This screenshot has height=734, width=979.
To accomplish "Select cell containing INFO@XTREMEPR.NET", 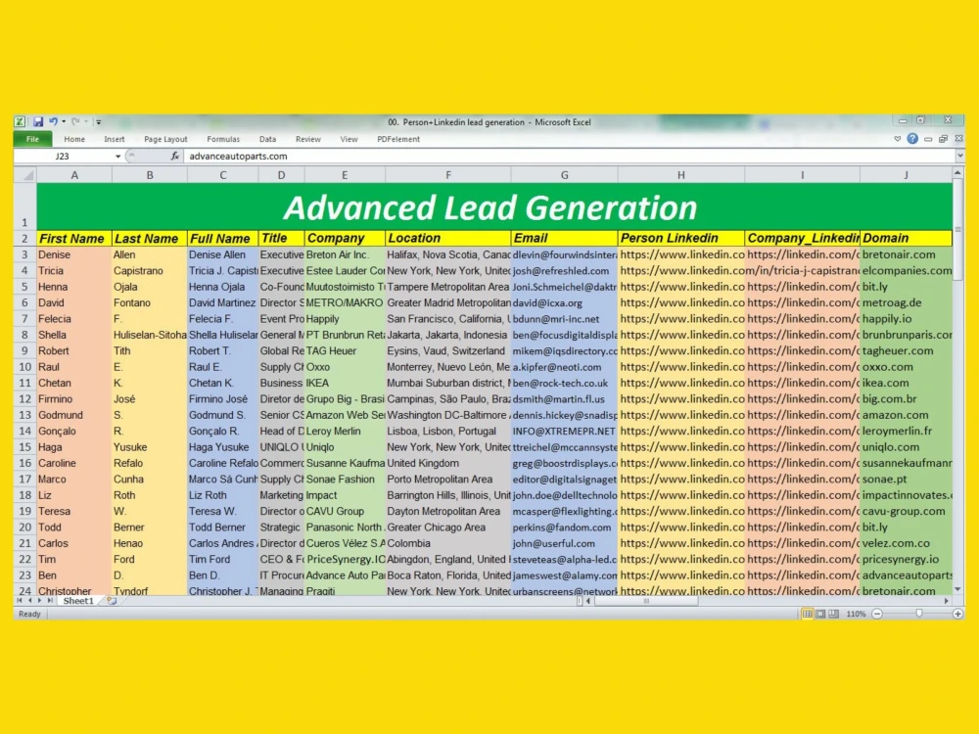I will [564, 432].
